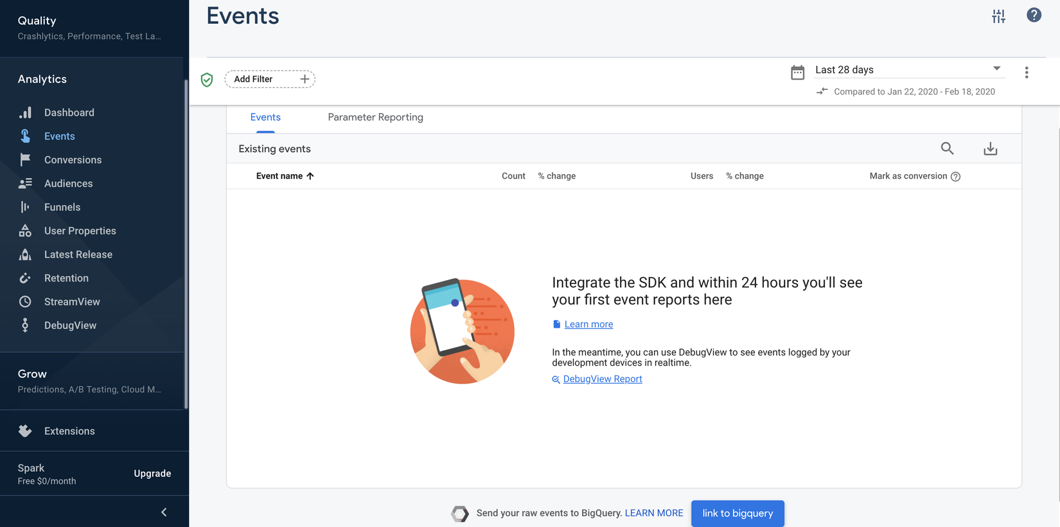
Task: Sort by Event name column arrow
Action: (x=310, y=176)
